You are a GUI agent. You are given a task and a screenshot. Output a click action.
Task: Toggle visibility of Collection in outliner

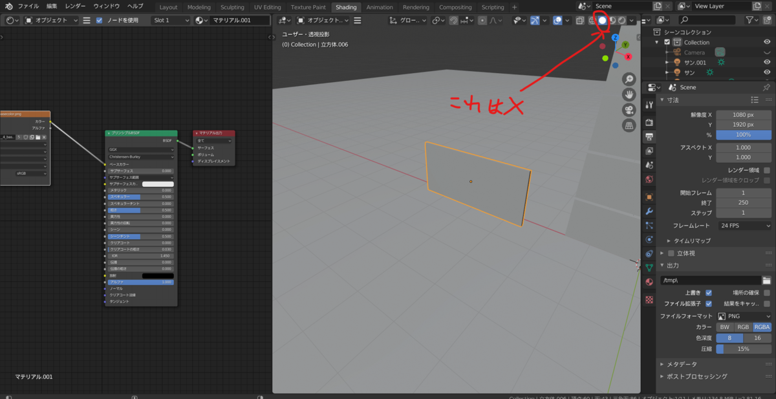pos(767,42)
